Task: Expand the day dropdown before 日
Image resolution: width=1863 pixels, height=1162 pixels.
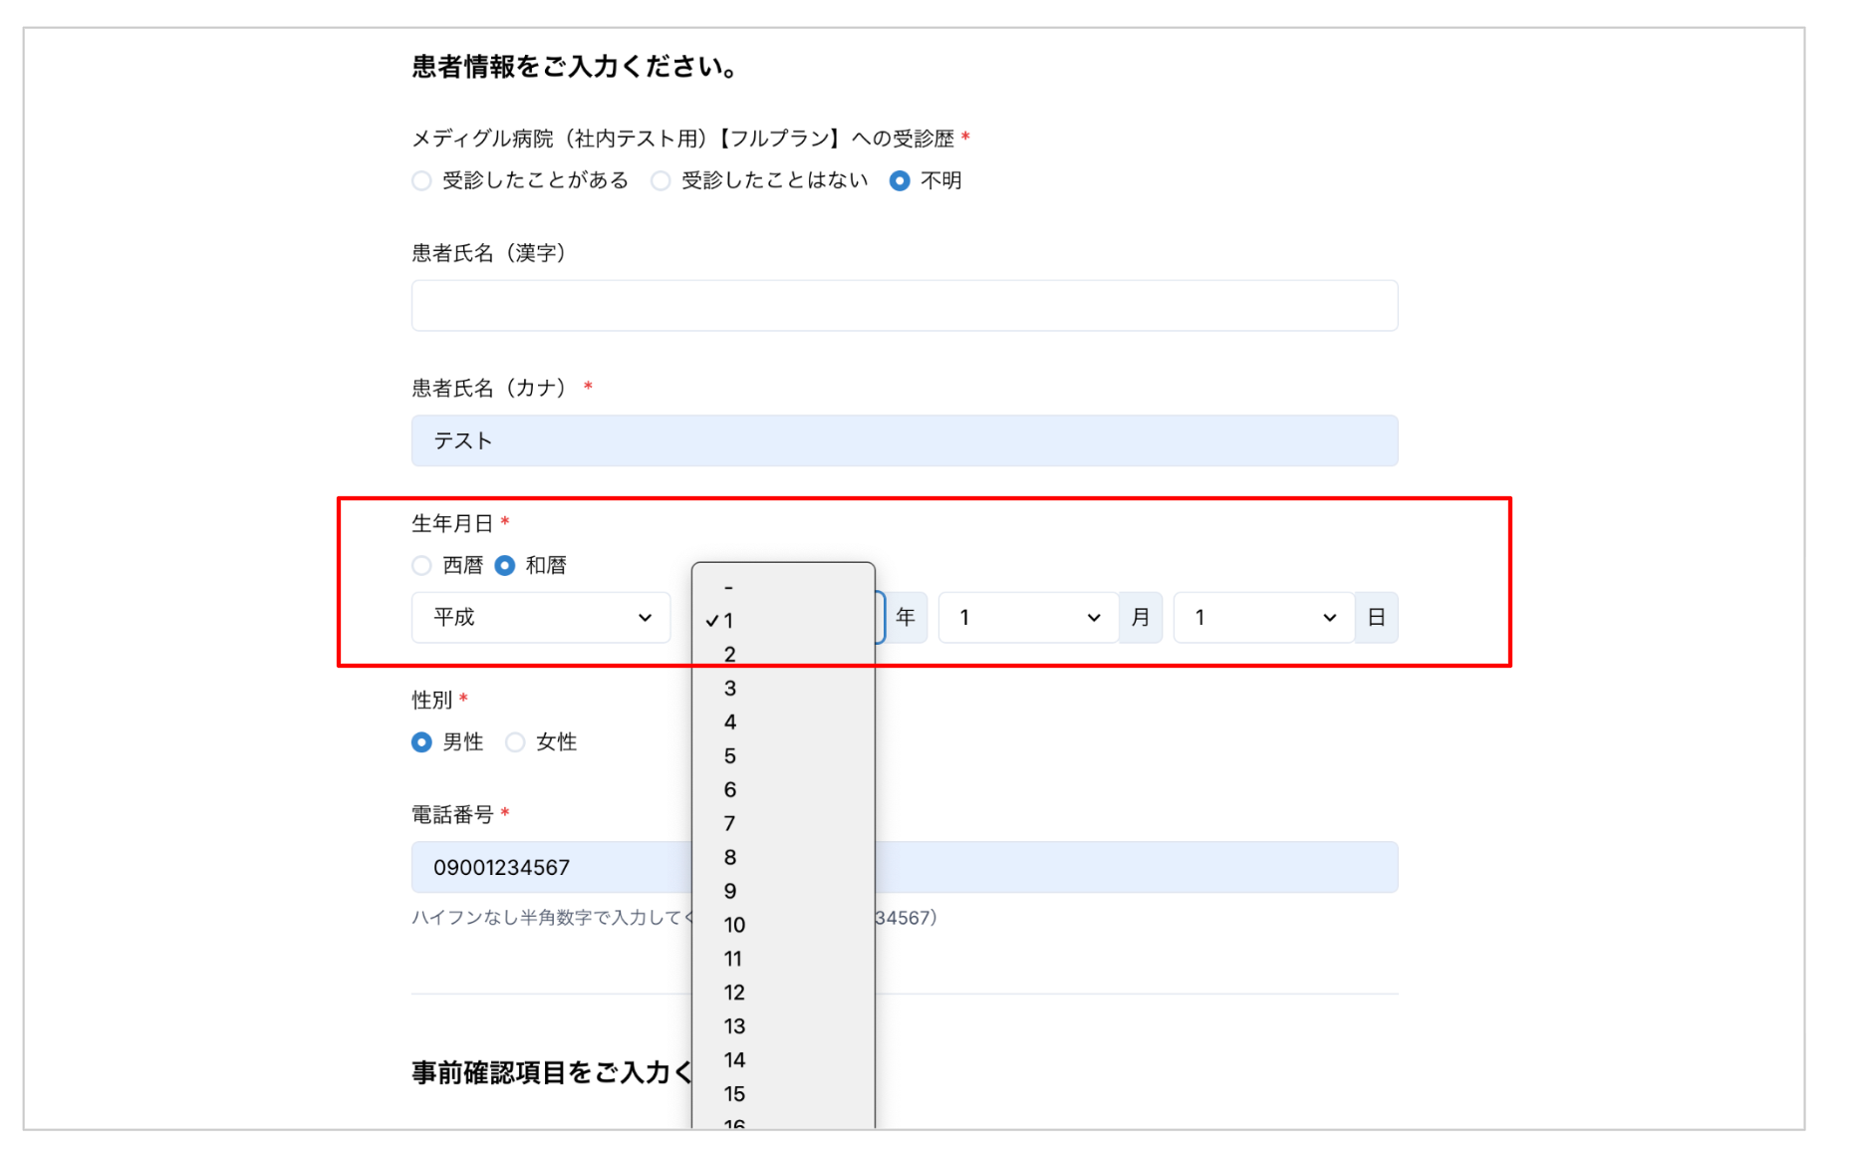Action: pyautogui.click(x=1263, y=618)
